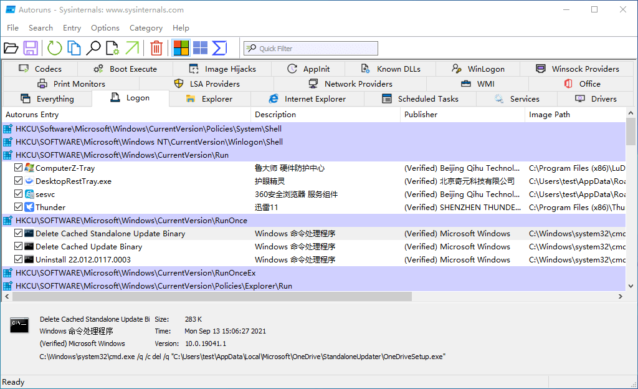Screen dimensions: 638x389
Task: Open the WinLogon tab
Action: (478, 69)
